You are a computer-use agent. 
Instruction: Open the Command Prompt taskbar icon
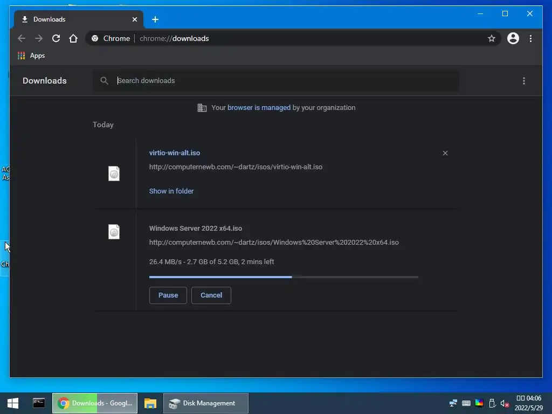[x=39, y=403]
